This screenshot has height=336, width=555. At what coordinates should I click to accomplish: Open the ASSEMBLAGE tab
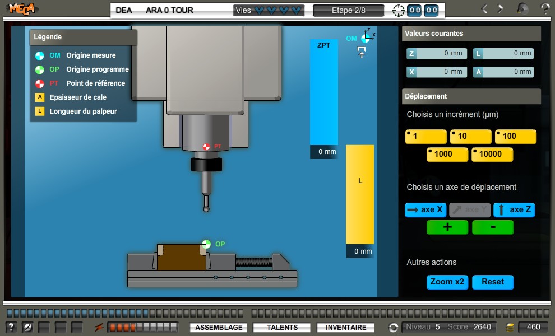click(219, 328)
